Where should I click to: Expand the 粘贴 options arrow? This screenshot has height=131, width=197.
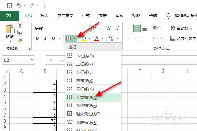coord(10,41)
